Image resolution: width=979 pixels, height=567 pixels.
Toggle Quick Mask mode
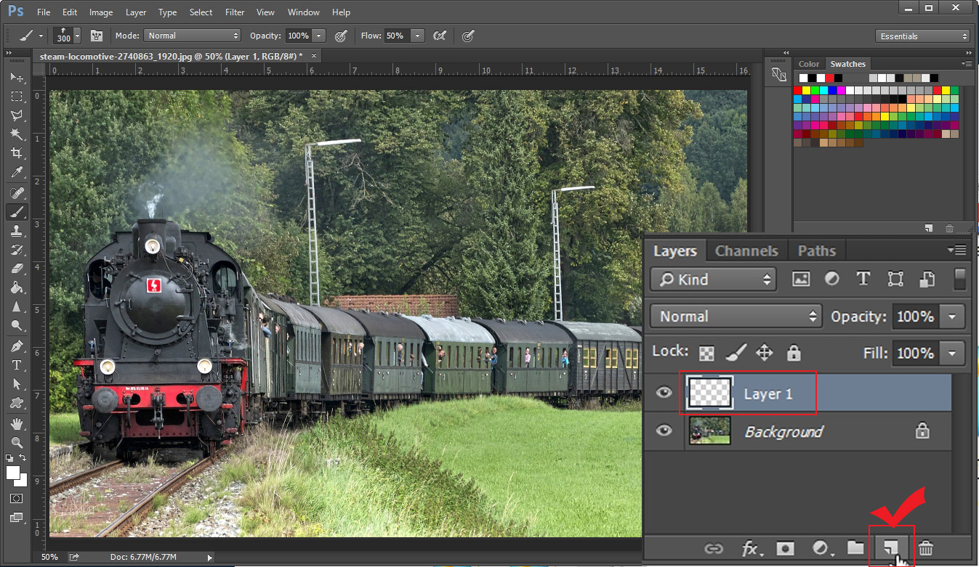tap(17, 499)
